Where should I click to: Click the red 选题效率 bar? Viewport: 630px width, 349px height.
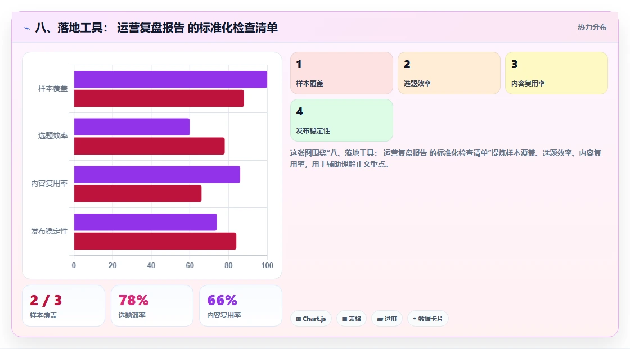[x=149, y=146]
